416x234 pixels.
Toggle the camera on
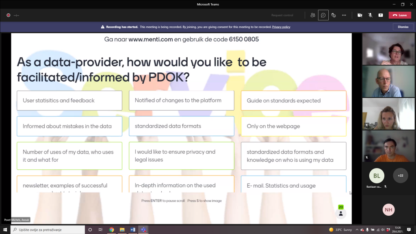point(360,15)
